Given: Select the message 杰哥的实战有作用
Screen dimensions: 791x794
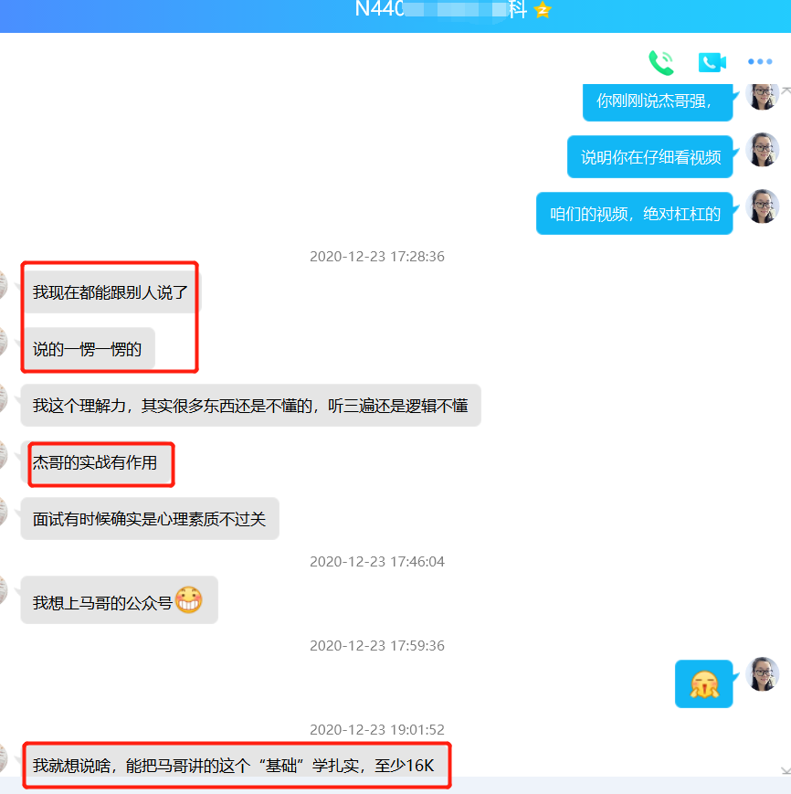Looking at the screenshot, I should [x=95, y=463].
